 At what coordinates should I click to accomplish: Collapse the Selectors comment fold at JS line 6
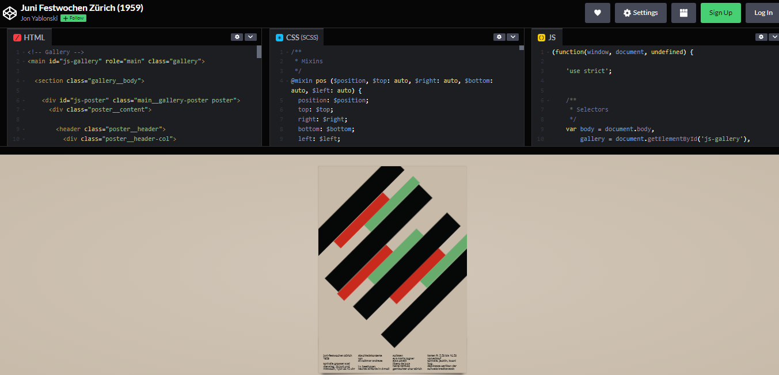point(548,100)
